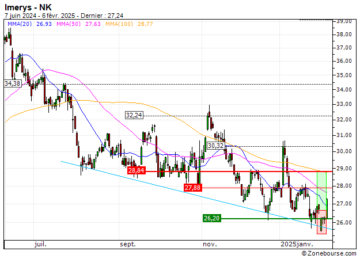Click the 31,00 price axis label

pyautogui.click(x=344, y=135)
